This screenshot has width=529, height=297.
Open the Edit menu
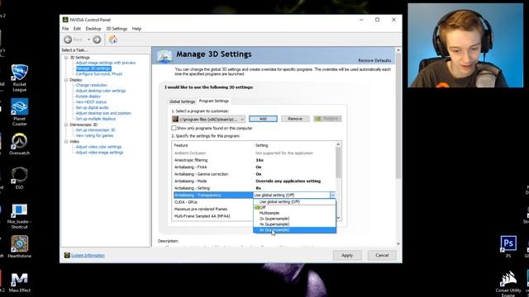(x=77, y=29)
